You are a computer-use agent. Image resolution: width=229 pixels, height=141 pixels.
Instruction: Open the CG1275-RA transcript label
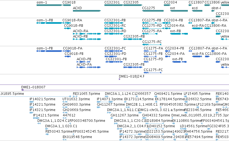[152, 31]
